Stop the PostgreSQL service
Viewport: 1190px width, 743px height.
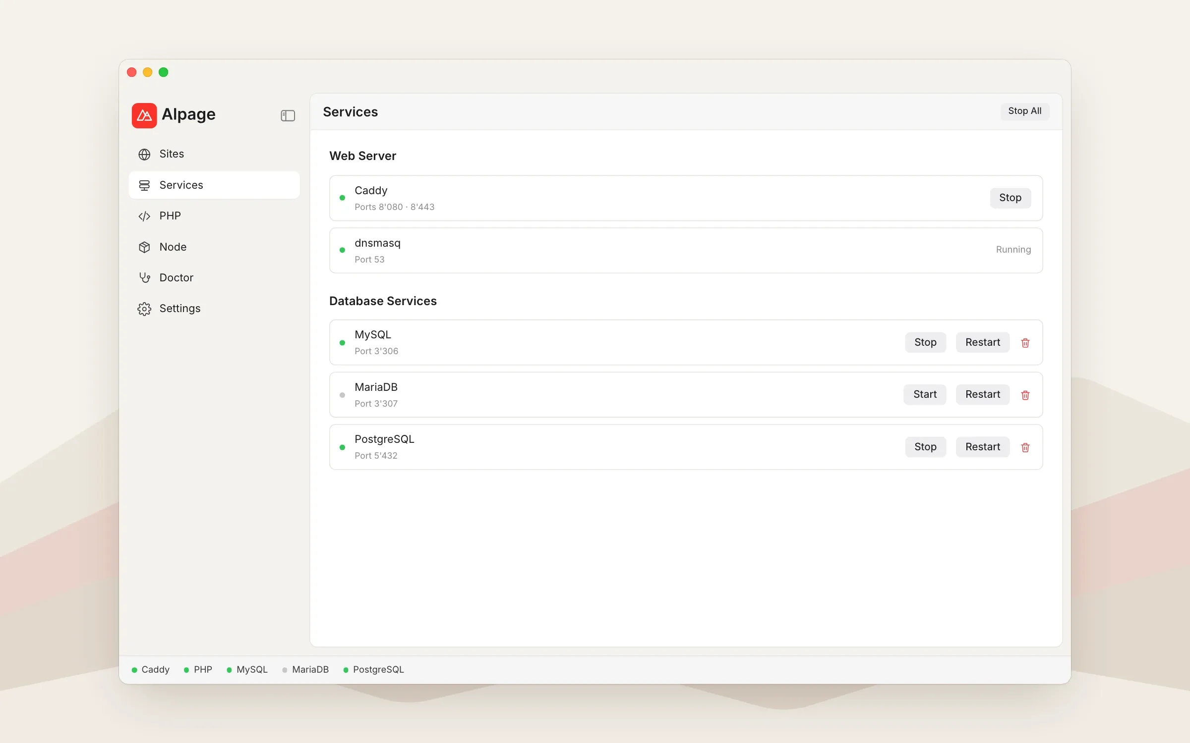tap(925, 447)
